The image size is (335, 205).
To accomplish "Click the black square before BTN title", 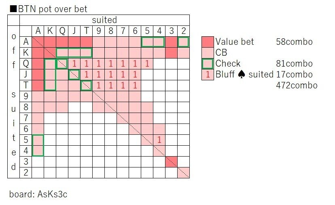I will tap(13, 9).
